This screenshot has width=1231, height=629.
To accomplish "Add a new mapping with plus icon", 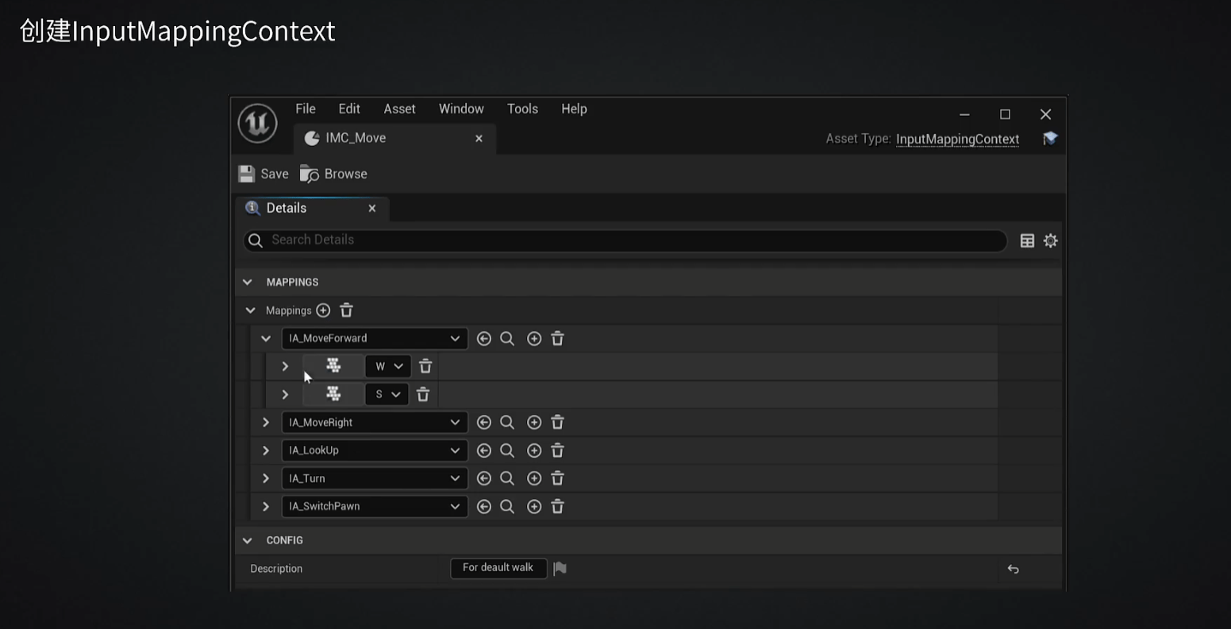I will coord(323,310).
